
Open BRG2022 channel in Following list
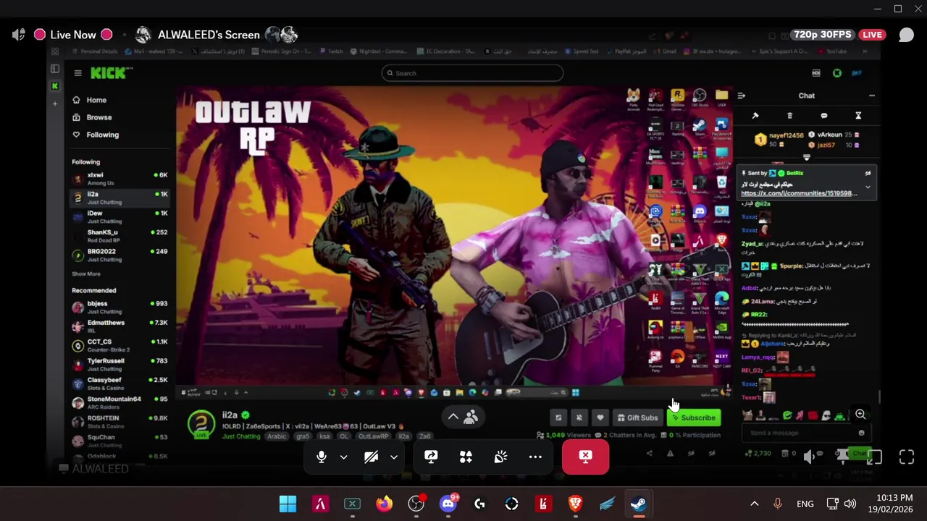120,255
